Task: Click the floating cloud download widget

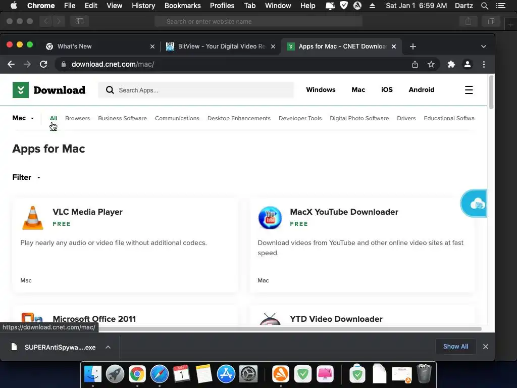Action: [474, 203]
